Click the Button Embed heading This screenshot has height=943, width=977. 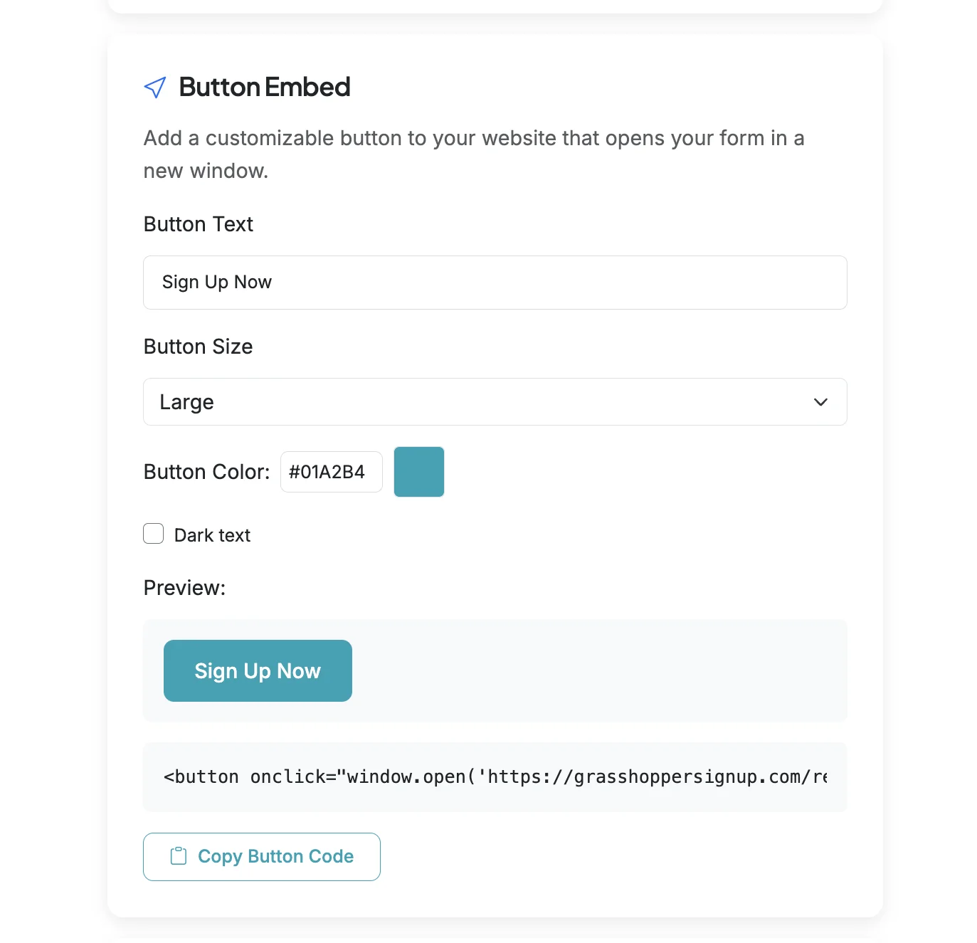tap(265, 87)
